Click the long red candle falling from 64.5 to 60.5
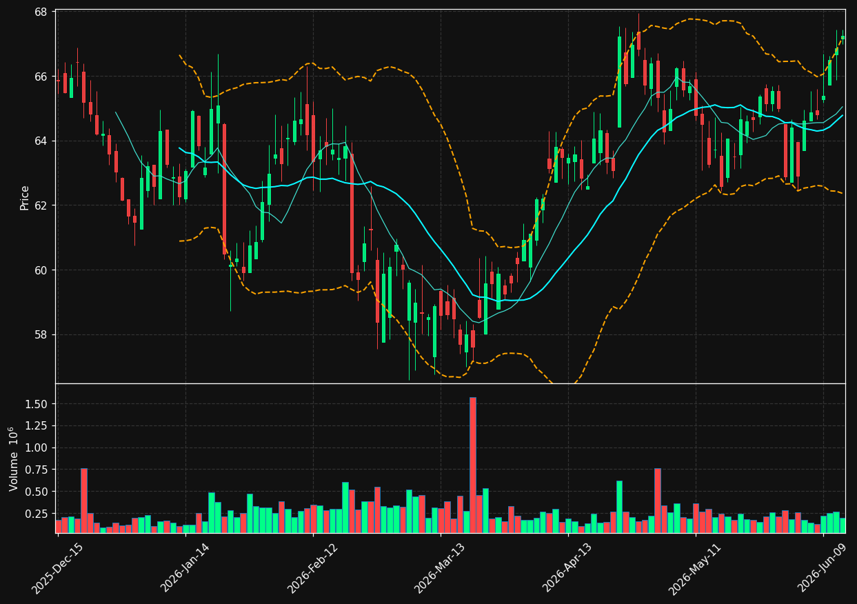The image size is (857, 604). 224,189
